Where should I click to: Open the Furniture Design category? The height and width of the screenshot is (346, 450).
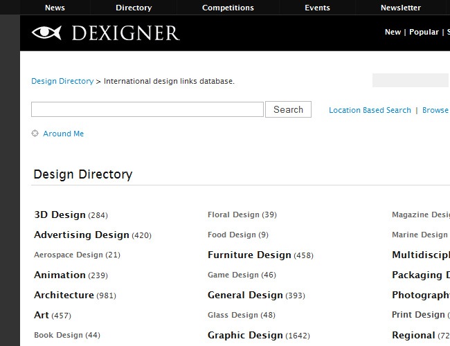click(x=249, y=255)
